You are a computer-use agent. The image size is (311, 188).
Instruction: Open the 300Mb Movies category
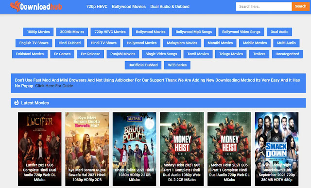tap(72, 32)
